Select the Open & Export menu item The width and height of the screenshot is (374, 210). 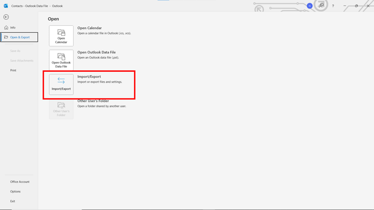[x=19, y=37]
